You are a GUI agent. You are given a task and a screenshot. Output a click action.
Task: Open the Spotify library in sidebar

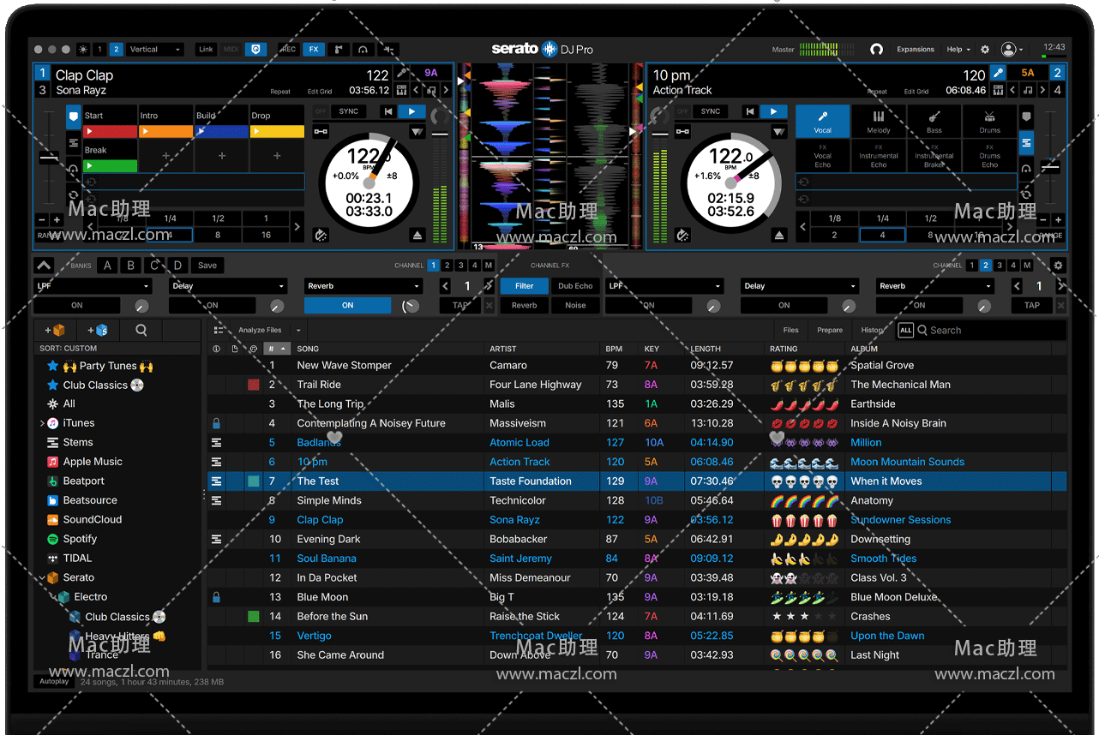(x=80, y=539)
